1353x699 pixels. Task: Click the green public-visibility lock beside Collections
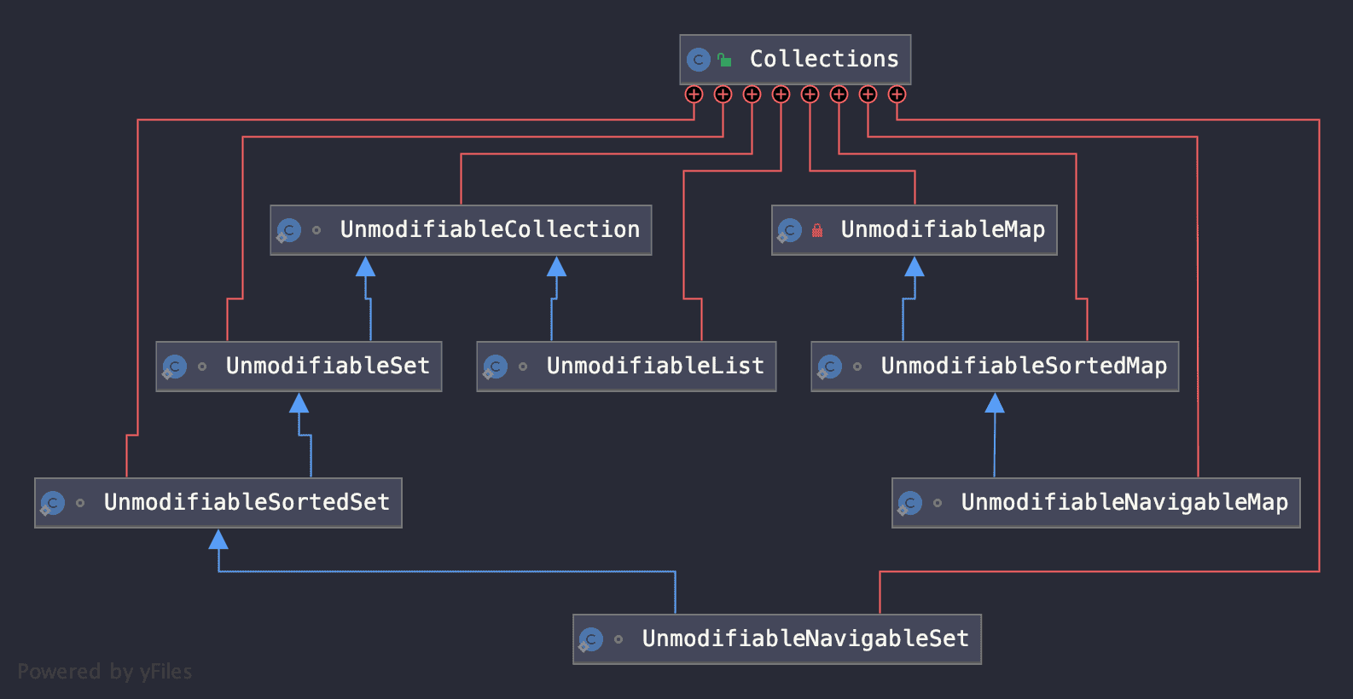tap(724, 60)
